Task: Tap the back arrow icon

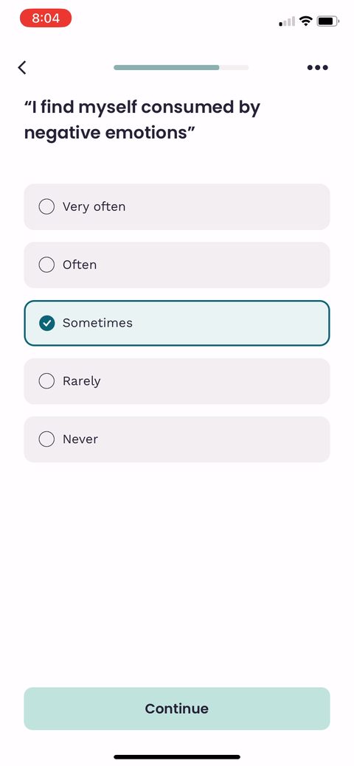Action: [x=22, y=67]
